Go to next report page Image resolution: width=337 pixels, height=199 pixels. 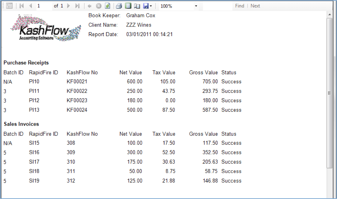point(69,6)
